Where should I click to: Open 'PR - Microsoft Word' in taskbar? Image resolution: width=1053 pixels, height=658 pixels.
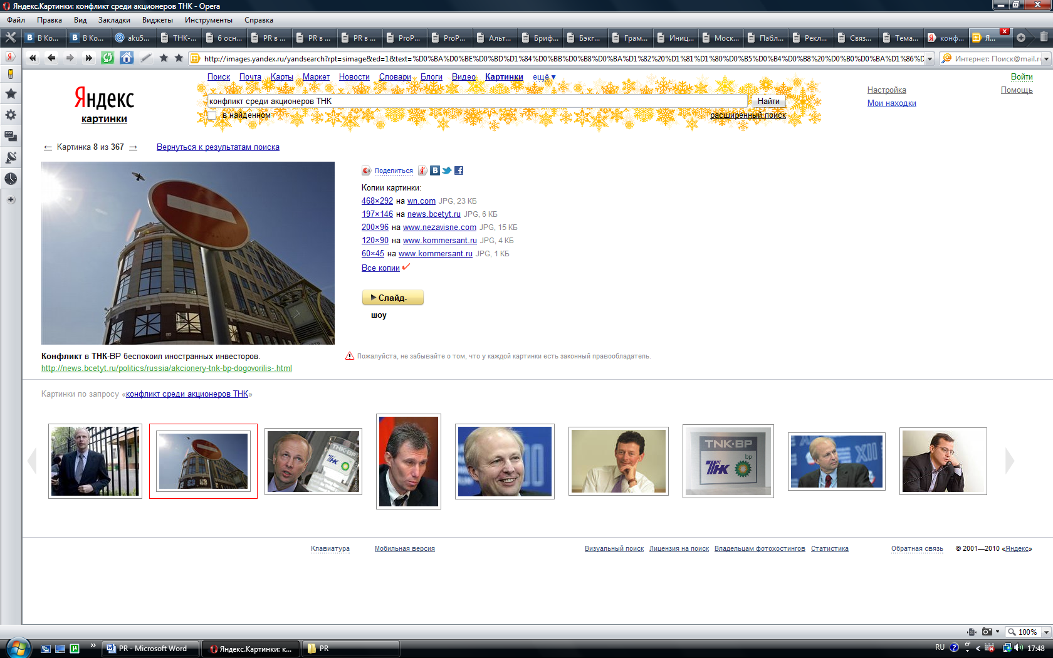click(150, 649)
